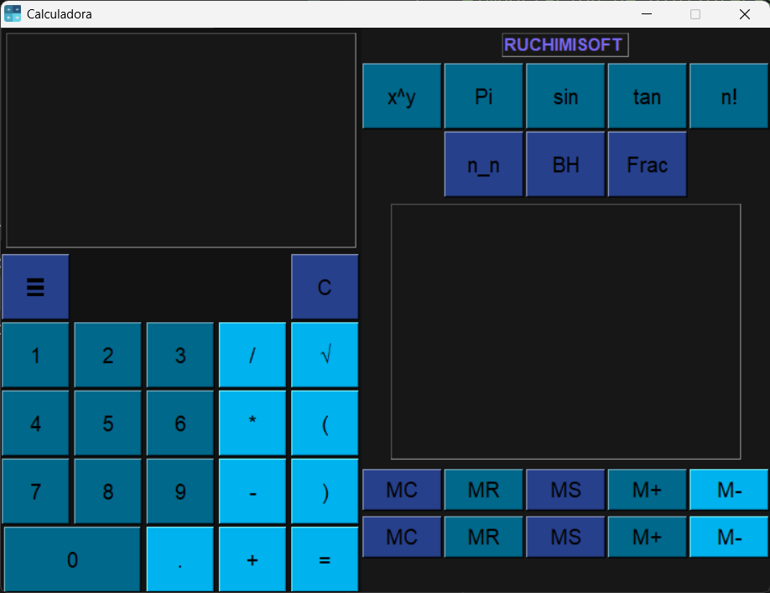Click the division operator key
The width and height of the screenshot is (770, 593).
252,355
